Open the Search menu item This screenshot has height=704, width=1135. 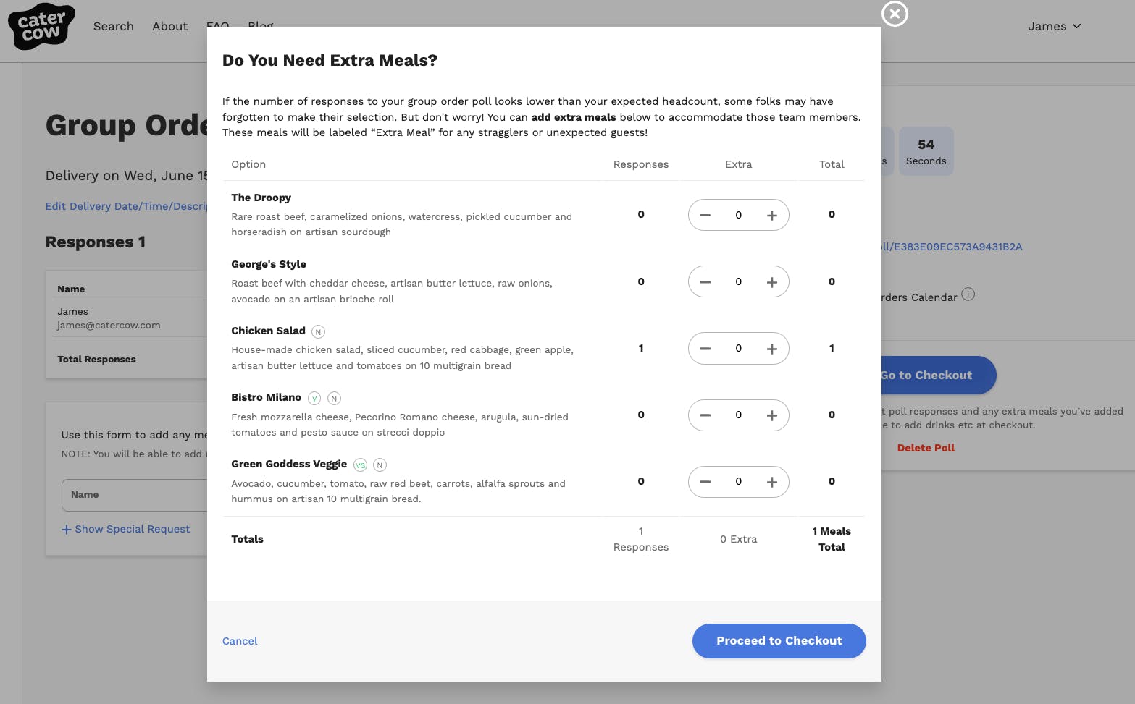click(114, 27)
